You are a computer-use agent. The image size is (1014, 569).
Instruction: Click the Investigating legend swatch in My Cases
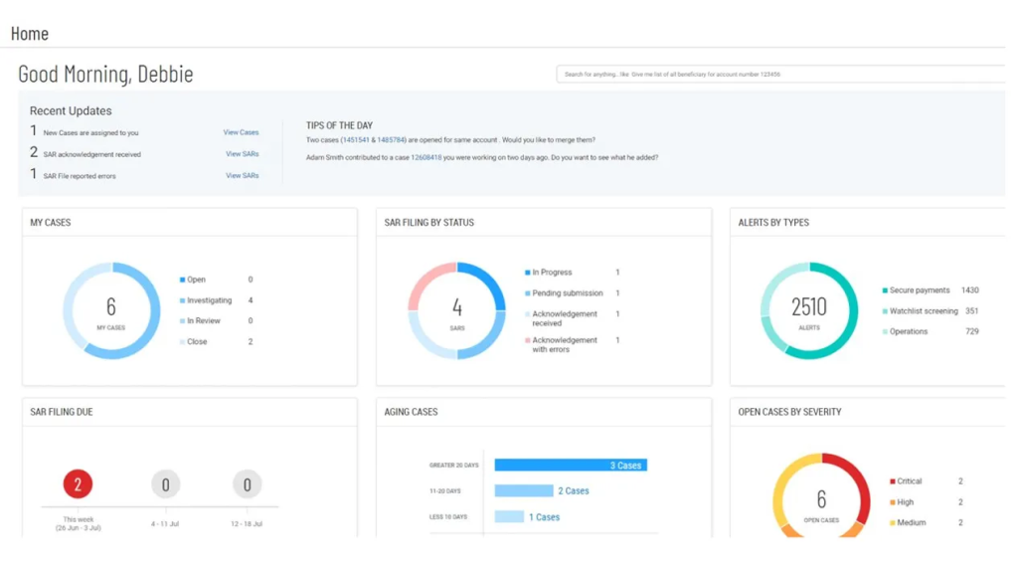click(183, 300)
